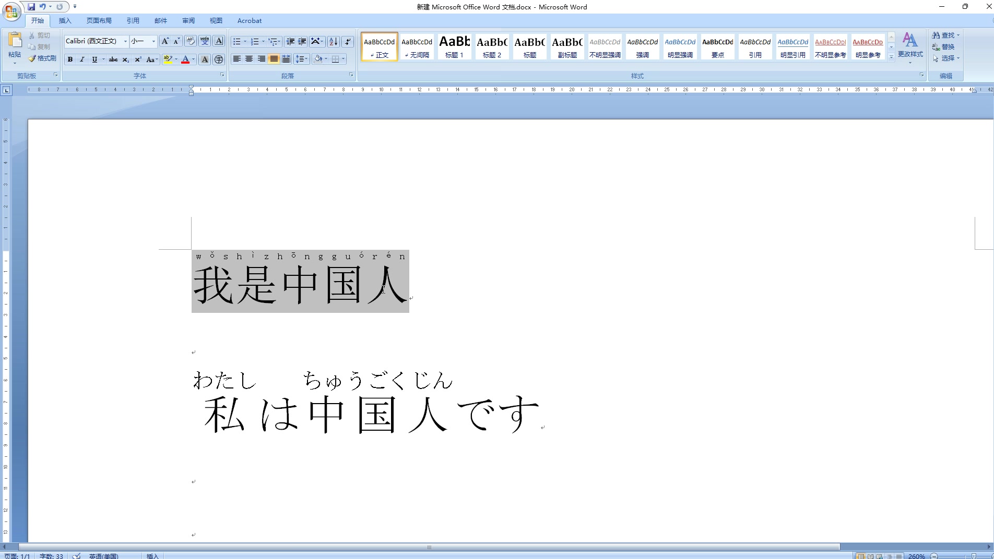994x559 pixels.
Task: Grow font size with the large A icon
Action: [x=165, y=41]
